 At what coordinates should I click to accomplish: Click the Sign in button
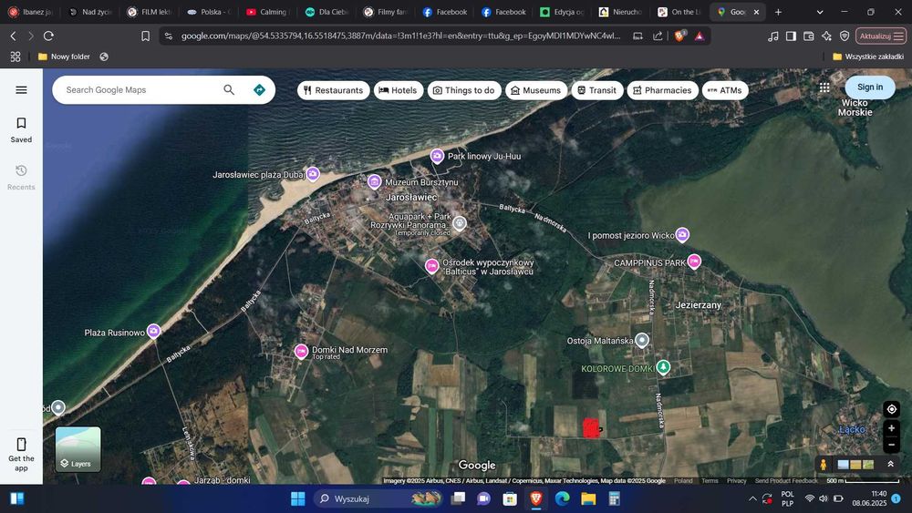click(869, 87)
